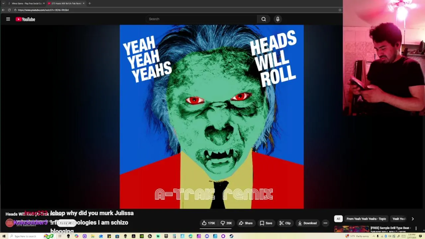Image resolution: width=425 pixels, height=239 pixels.
Task: Select the All filter chip
Action: [338, 219]
